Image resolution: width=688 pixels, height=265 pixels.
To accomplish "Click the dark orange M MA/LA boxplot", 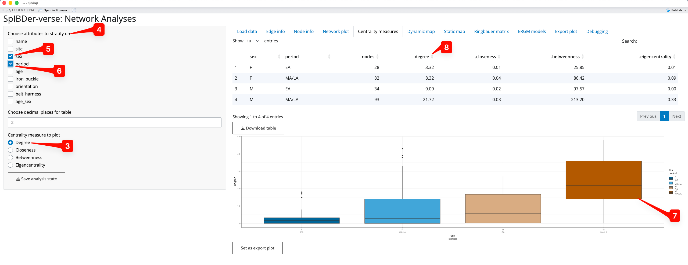I will [x=604, y=180].
